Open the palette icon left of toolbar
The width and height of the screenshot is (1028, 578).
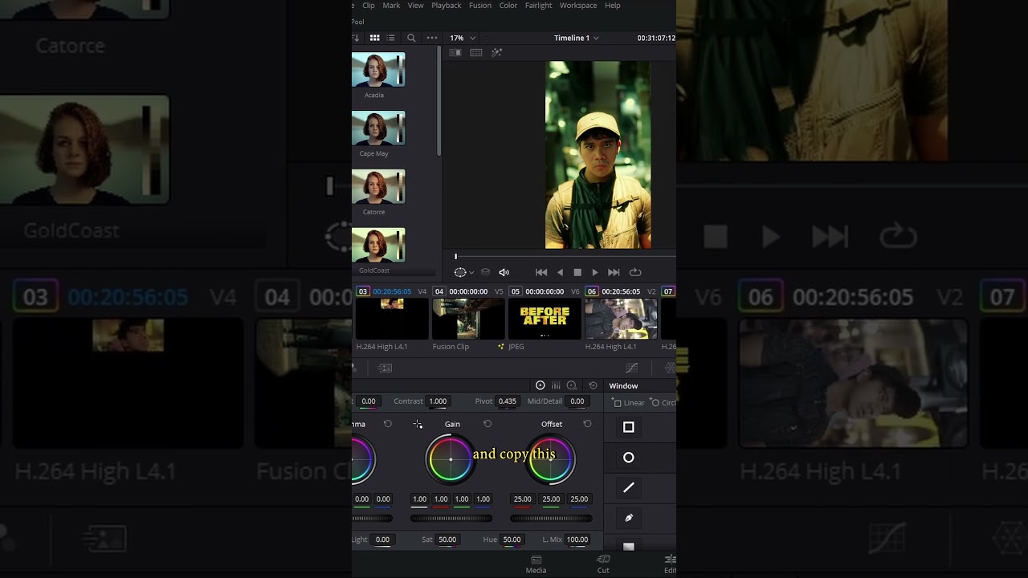(385, 368)
